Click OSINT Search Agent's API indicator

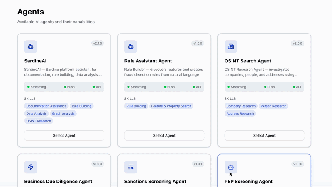(297, 87)
